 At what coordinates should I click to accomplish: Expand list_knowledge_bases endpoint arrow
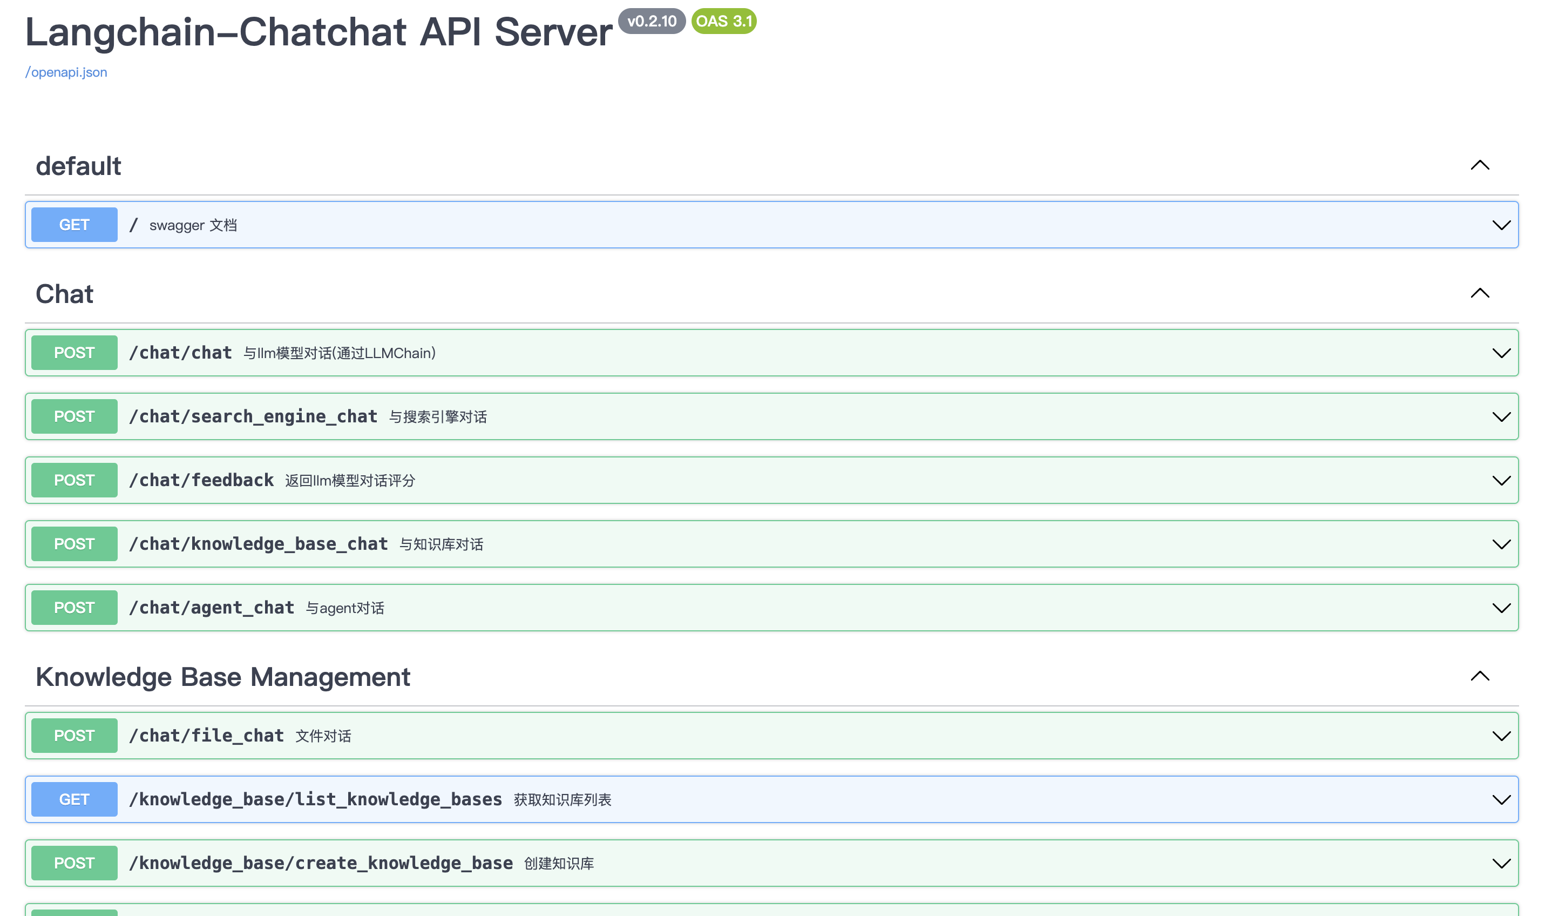pyautogui.click(x=1501, y=800)
